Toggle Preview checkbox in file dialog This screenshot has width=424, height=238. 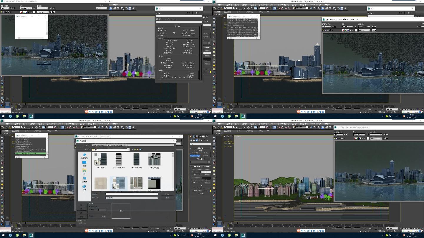102,216
